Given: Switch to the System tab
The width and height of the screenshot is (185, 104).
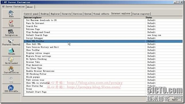Looking at the screenshot, I should 88,14.
